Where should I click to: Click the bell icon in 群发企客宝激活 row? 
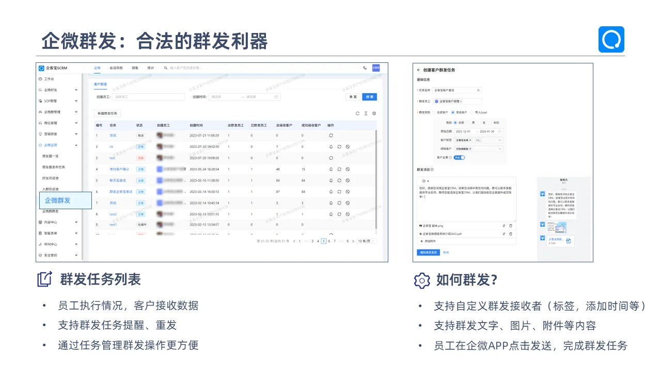pyautogui.click(x=331, y=192)
